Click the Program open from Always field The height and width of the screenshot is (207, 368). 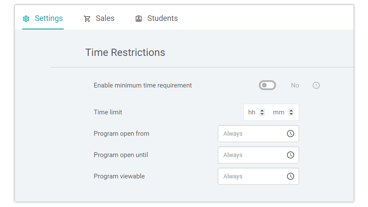click(x=258, y=134)
